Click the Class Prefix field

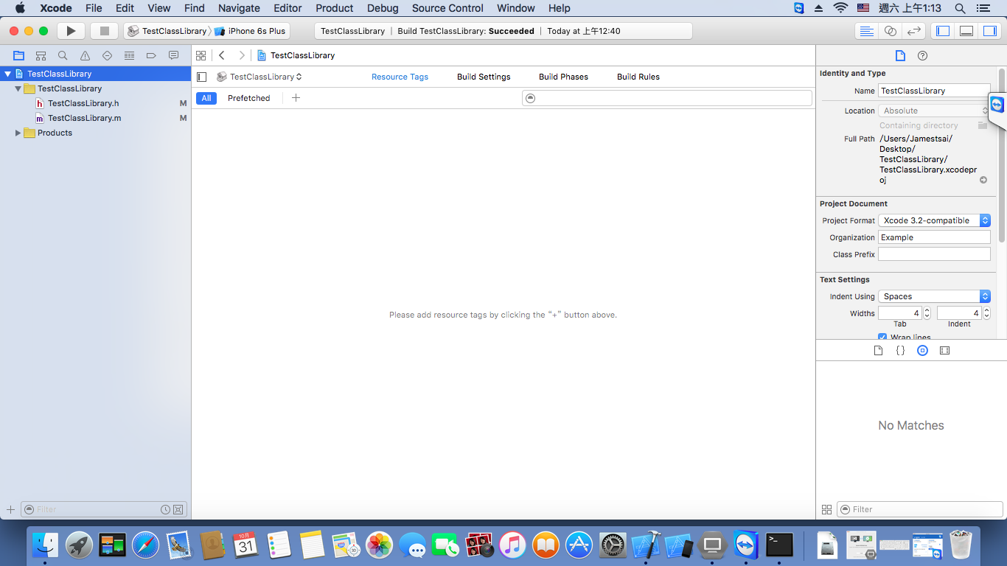(x=934, y=254)
